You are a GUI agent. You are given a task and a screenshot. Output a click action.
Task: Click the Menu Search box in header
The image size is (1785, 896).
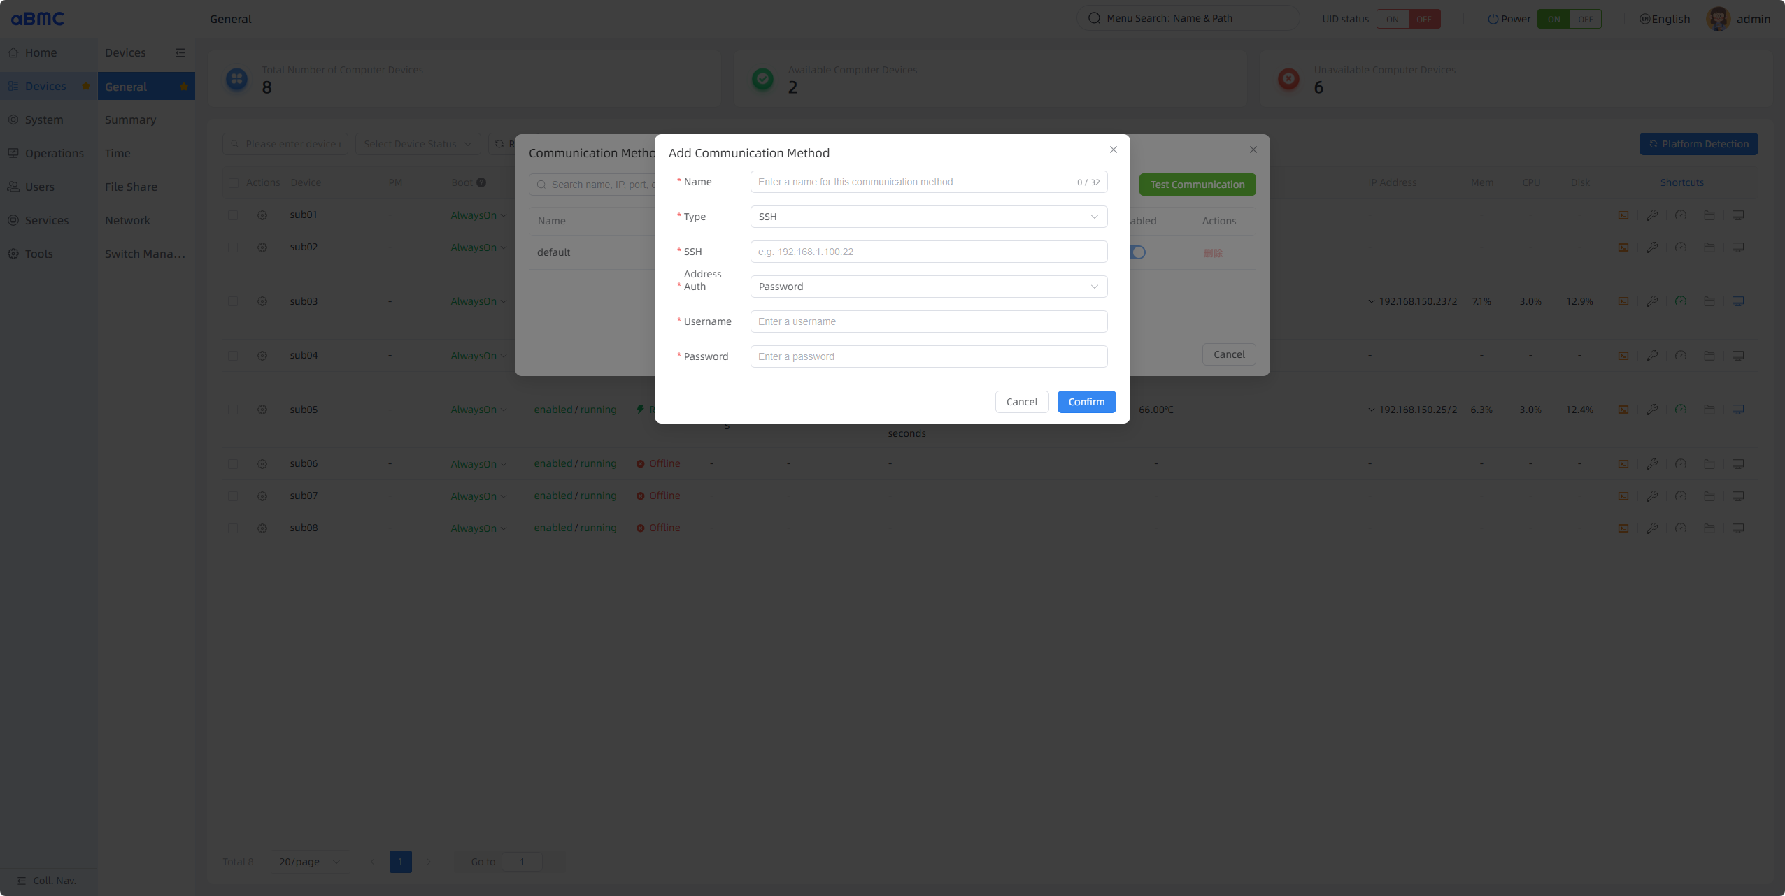(x=1188, y=18)
